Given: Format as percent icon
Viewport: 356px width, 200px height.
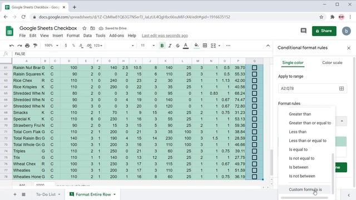Looking at the screenshot, I should [x=73, y=46].
